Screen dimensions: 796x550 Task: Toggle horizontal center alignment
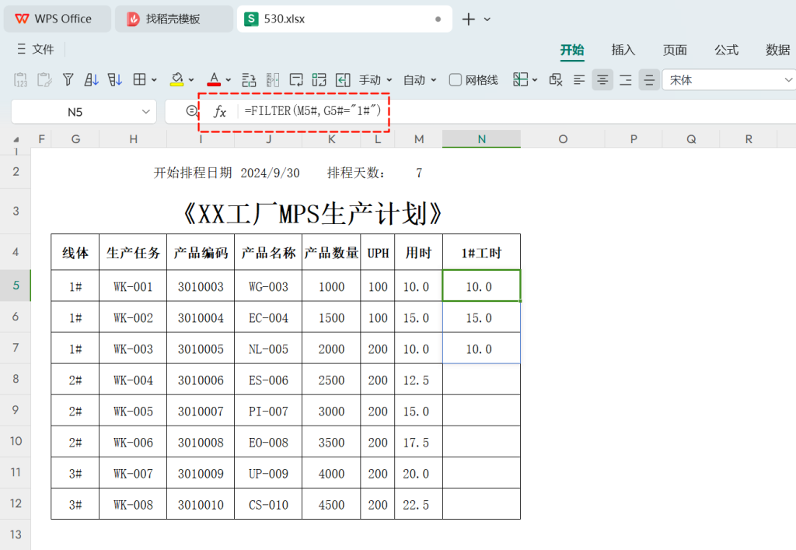click(602, 79)
